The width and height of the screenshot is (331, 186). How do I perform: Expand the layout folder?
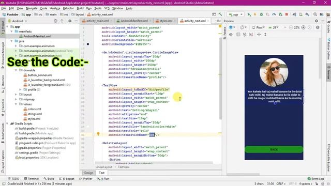tap(16, 95)
